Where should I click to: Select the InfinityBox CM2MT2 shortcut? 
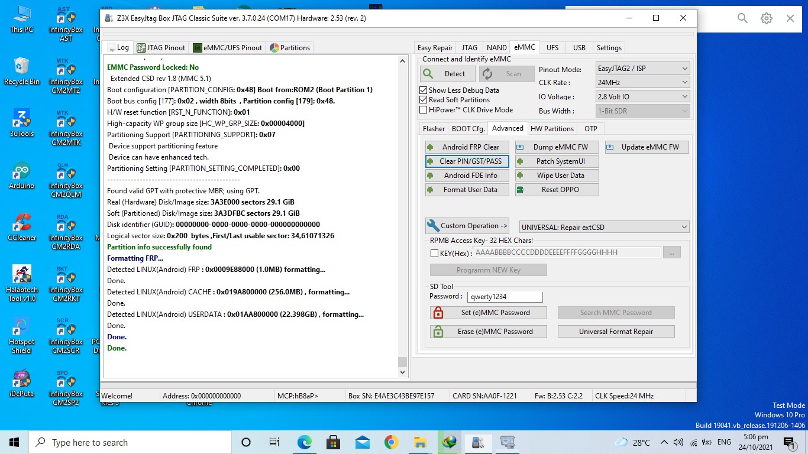tap(66, 76)
